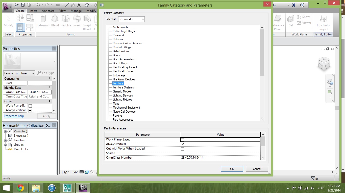Open the Revit application menu button
This screenshot has width=345, height=193.
[x=7, y=7]
